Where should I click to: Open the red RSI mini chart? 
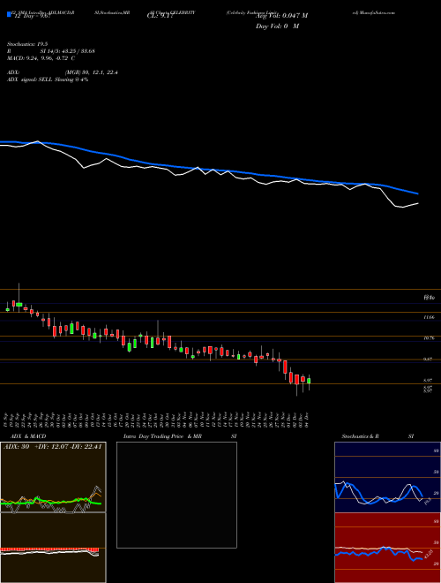pyautogui.click(x=387, y=548)
